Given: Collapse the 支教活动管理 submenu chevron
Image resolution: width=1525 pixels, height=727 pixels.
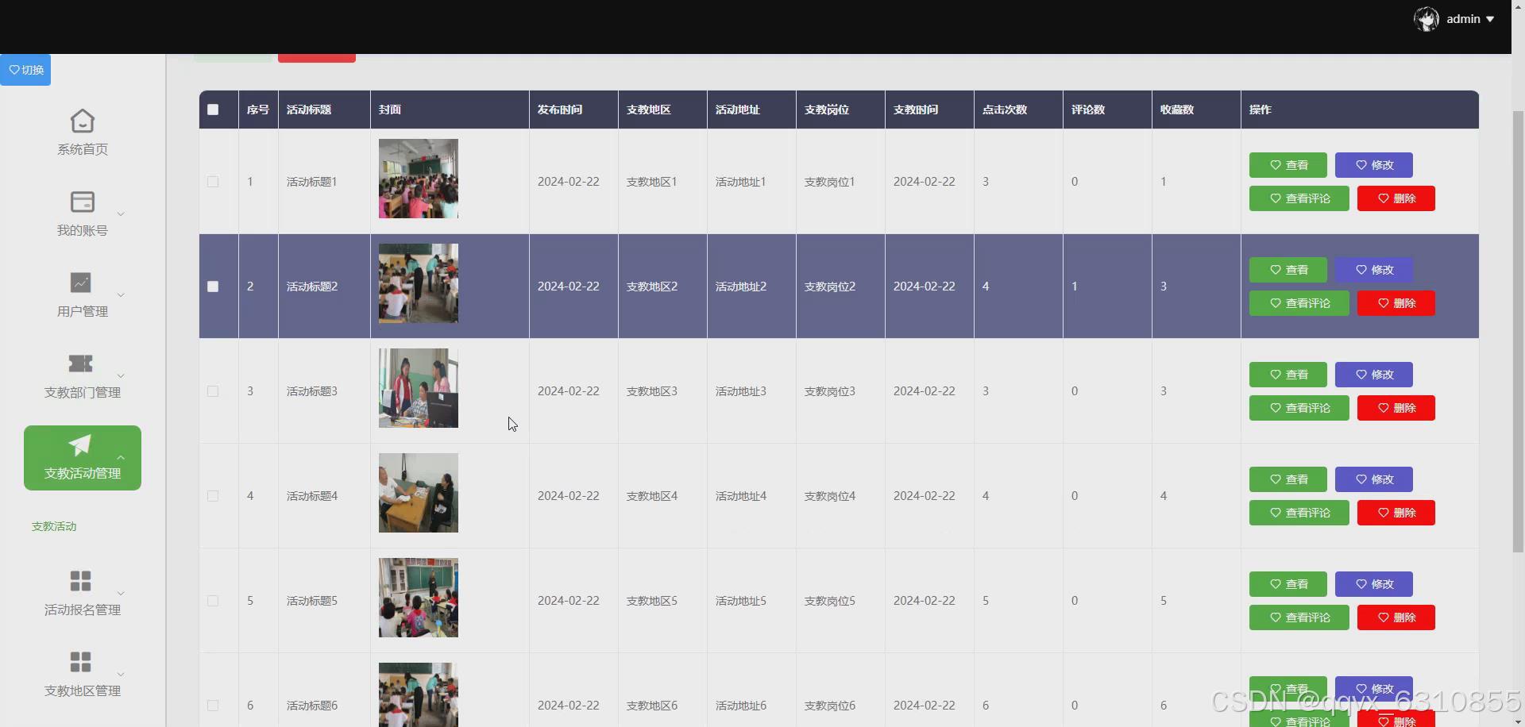Looking at the screenshot, I should click(121, 457).
